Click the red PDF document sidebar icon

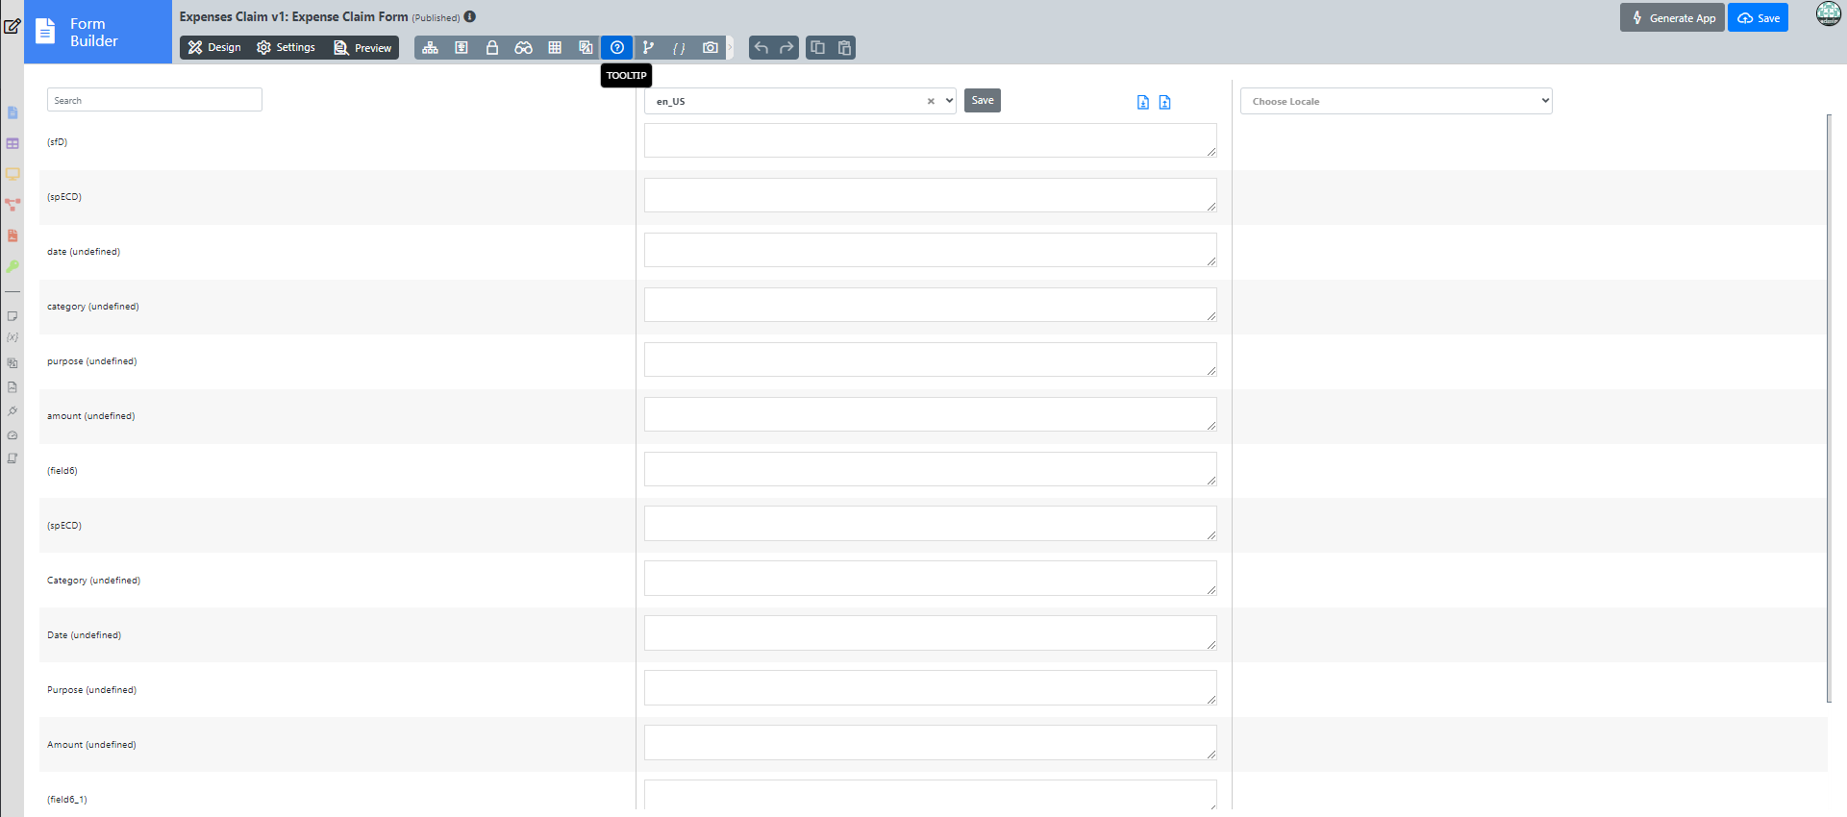click(12, 235)
